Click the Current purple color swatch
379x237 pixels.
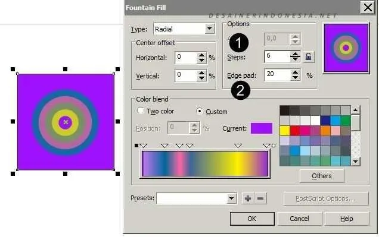[x=262, y=128]
